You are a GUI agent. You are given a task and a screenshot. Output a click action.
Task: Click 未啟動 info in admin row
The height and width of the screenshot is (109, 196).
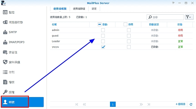pyautogui.click(x=155, y=30)
